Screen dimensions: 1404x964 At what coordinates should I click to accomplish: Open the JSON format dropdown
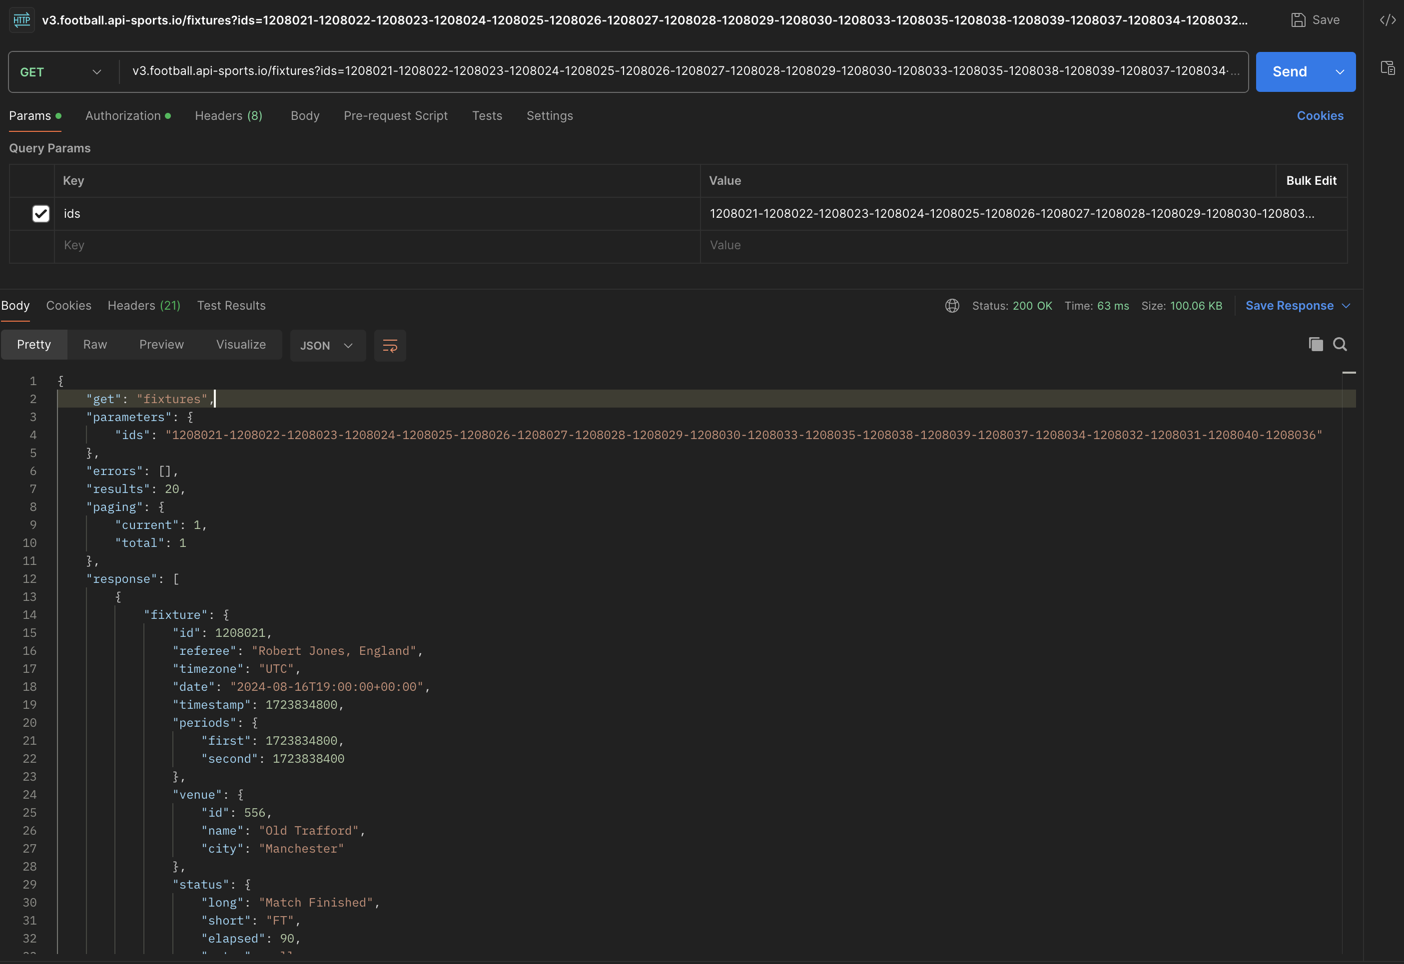click(327, 346)
